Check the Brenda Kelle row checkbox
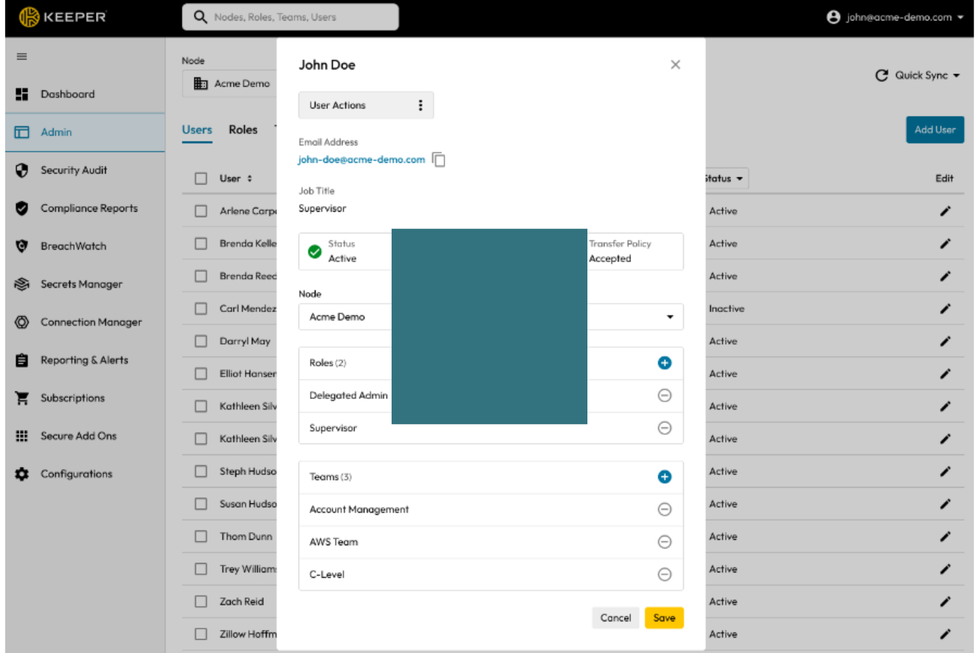 (x=201, y=243)
